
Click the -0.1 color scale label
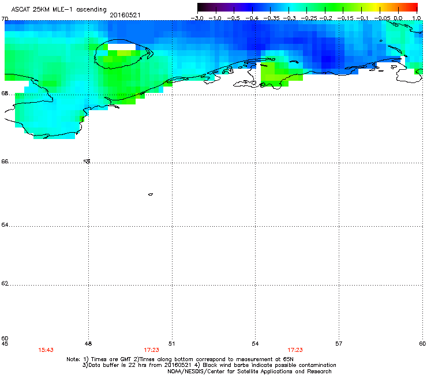[362, 18]
